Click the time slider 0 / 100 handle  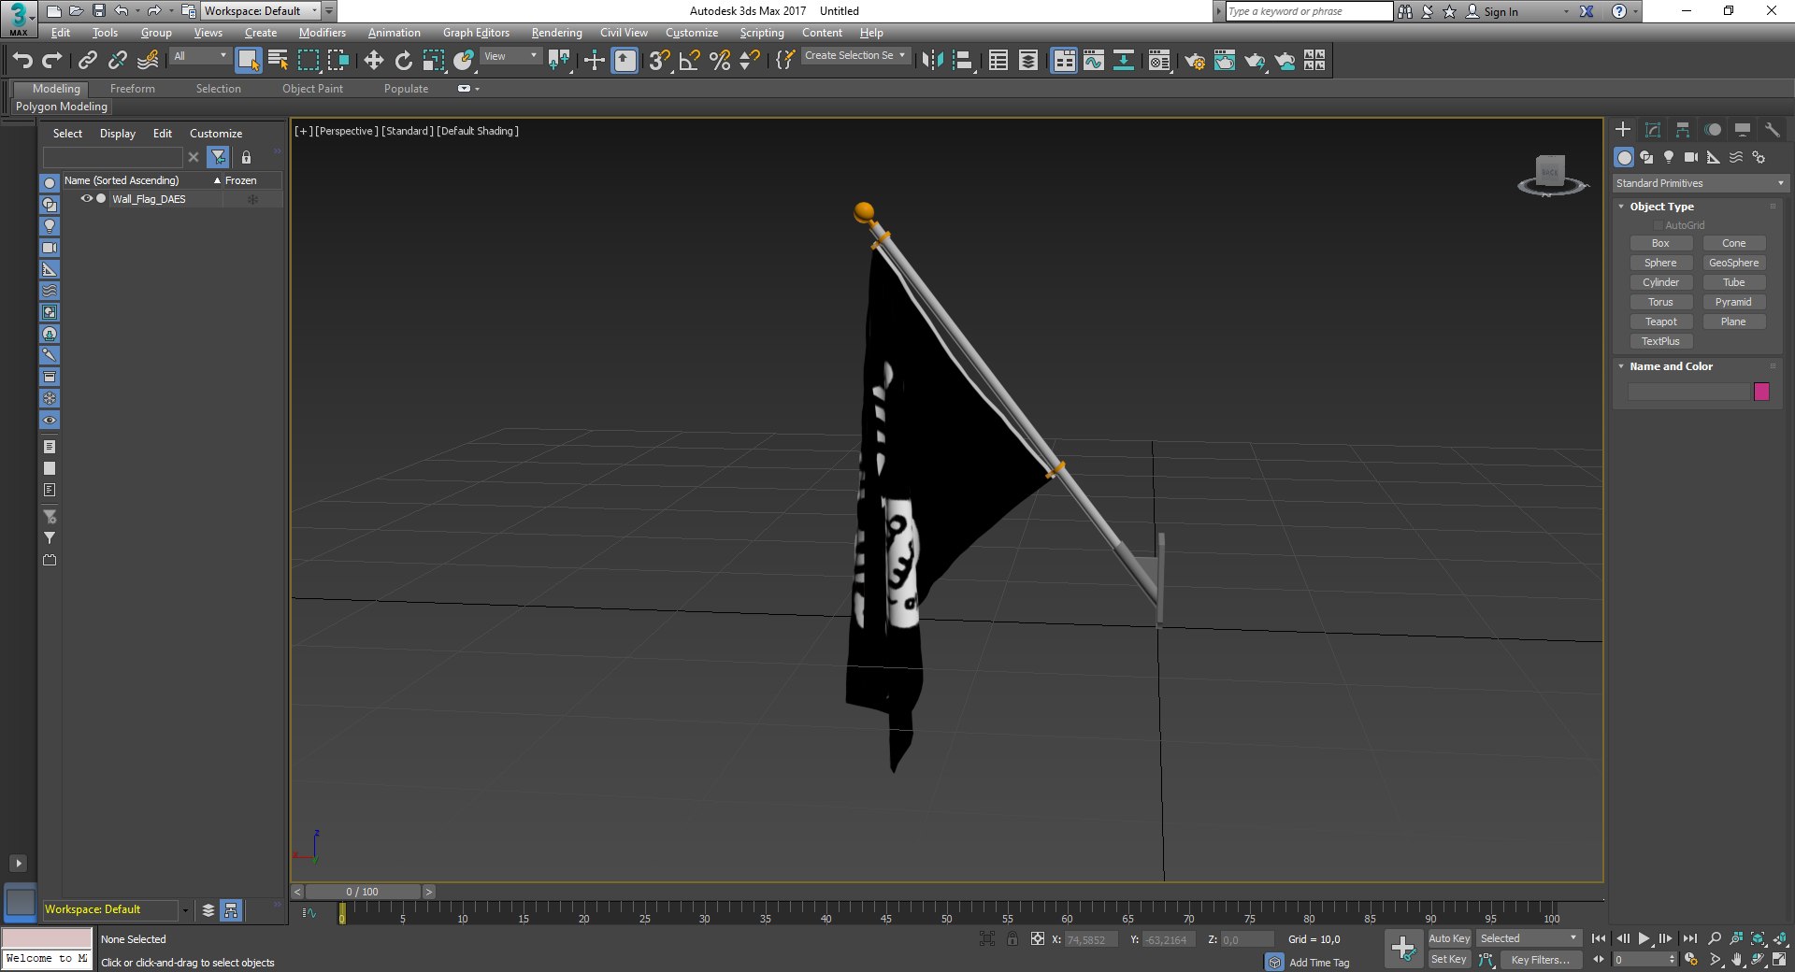tap(363, 892)
